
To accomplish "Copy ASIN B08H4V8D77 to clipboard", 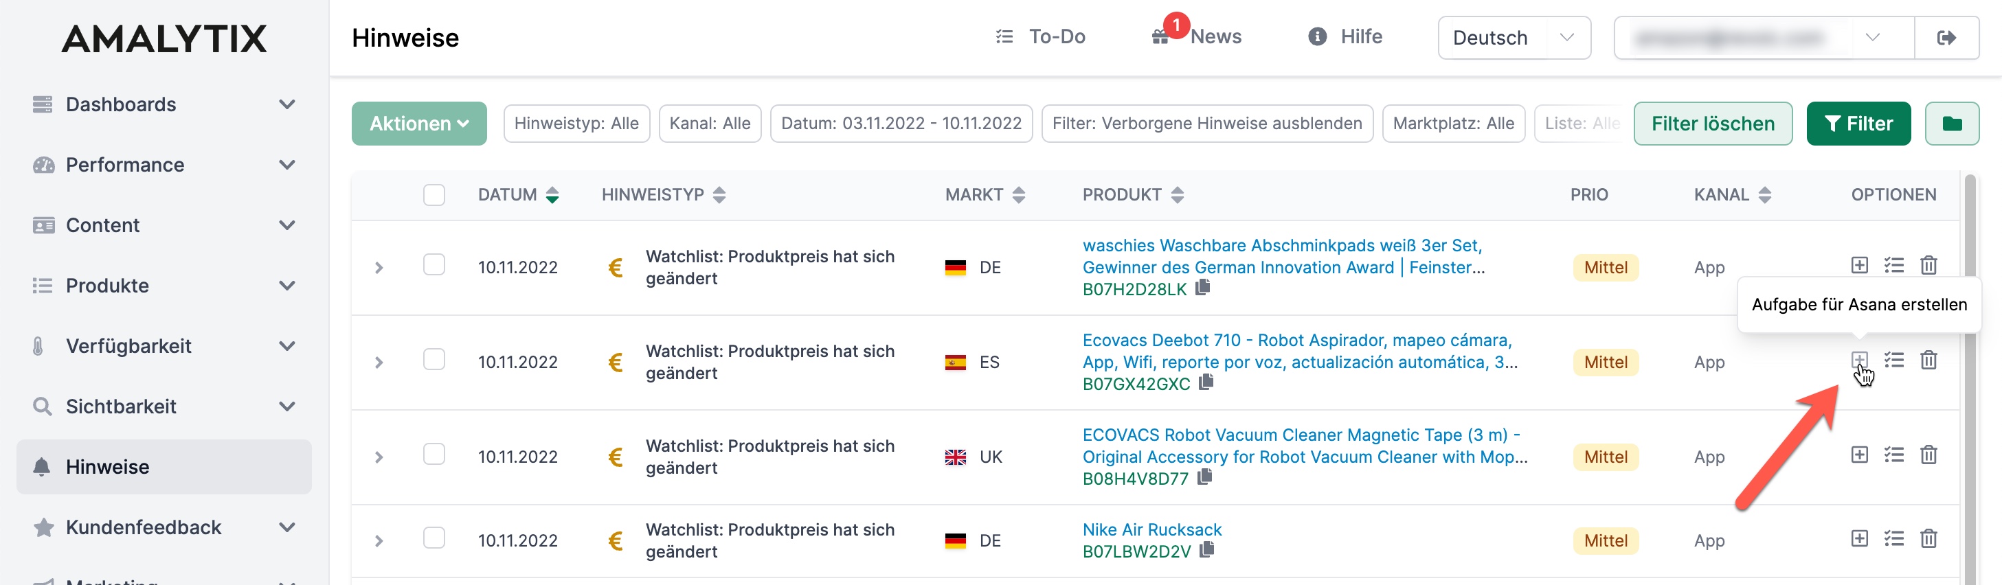I will pyautogui.click(x=1204, y=477).
